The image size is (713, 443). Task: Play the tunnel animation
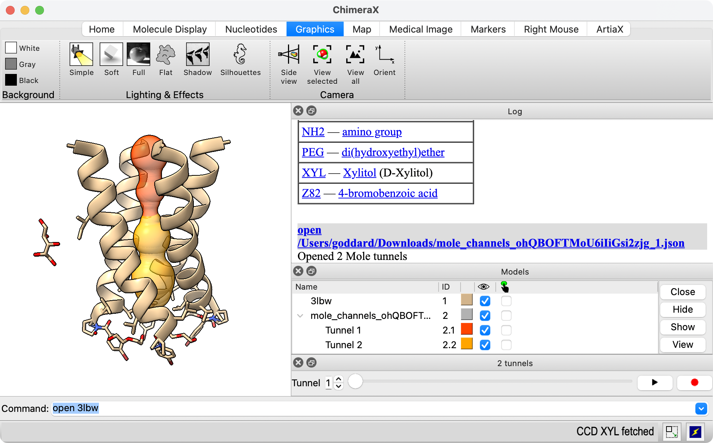(655, 383)
